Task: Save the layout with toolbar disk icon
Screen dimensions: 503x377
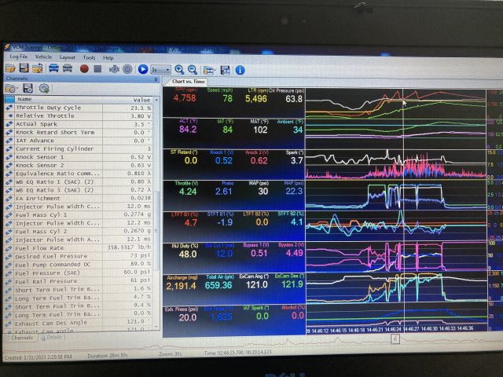Action: [226, 70]
